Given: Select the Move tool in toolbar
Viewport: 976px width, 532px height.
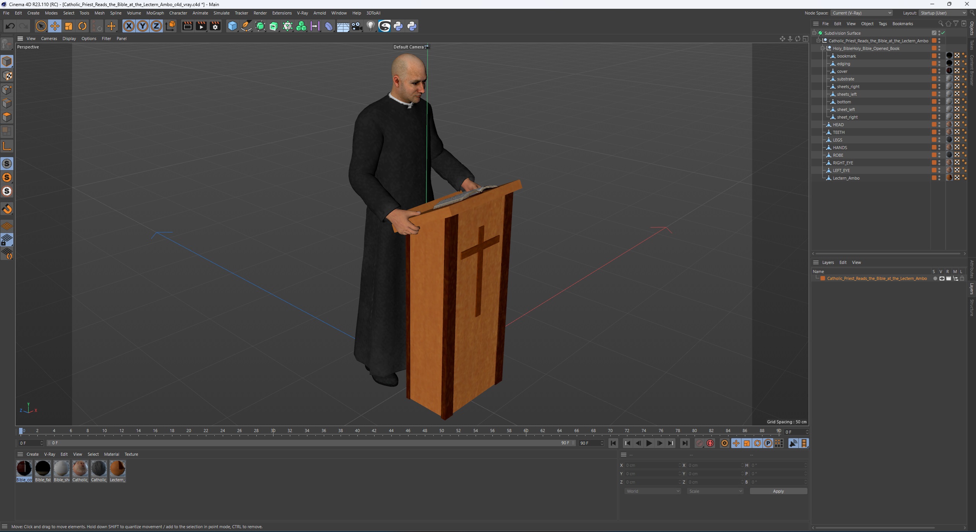Looking at the screenshot, I should point(55,26).
